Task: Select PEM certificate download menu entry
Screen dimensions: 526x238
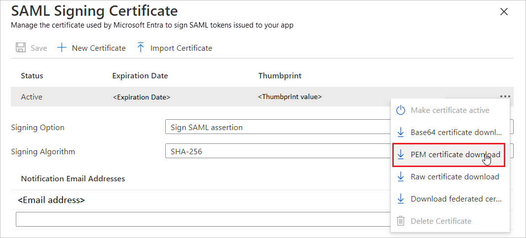Action: pyautogui.click(x=455, y=155)
